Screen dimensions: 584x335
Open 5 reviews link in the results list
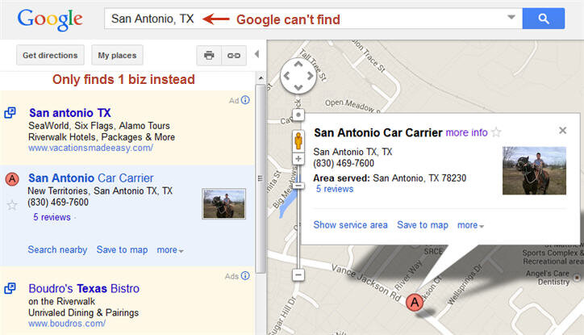tap(52, 217)
